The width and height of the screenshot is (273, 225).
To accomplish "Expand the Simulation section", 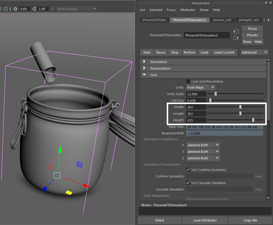I will (203, 62).
